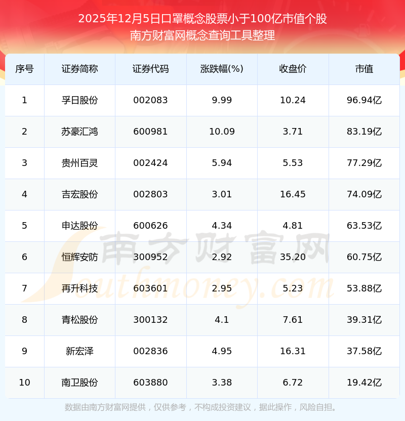The height and width of the screenshot is (421, 405).
Task: Select stock code 600626
Action: pyautogui.click(x=150, y=226)
